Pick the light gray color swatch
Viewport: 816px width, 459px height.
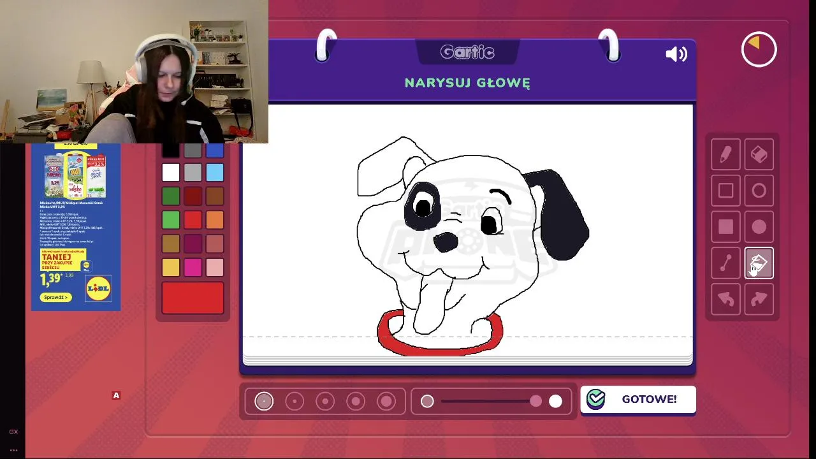click(193, 172)
